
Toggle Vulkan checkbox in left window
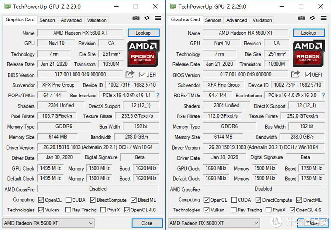[x=41, y=210]
